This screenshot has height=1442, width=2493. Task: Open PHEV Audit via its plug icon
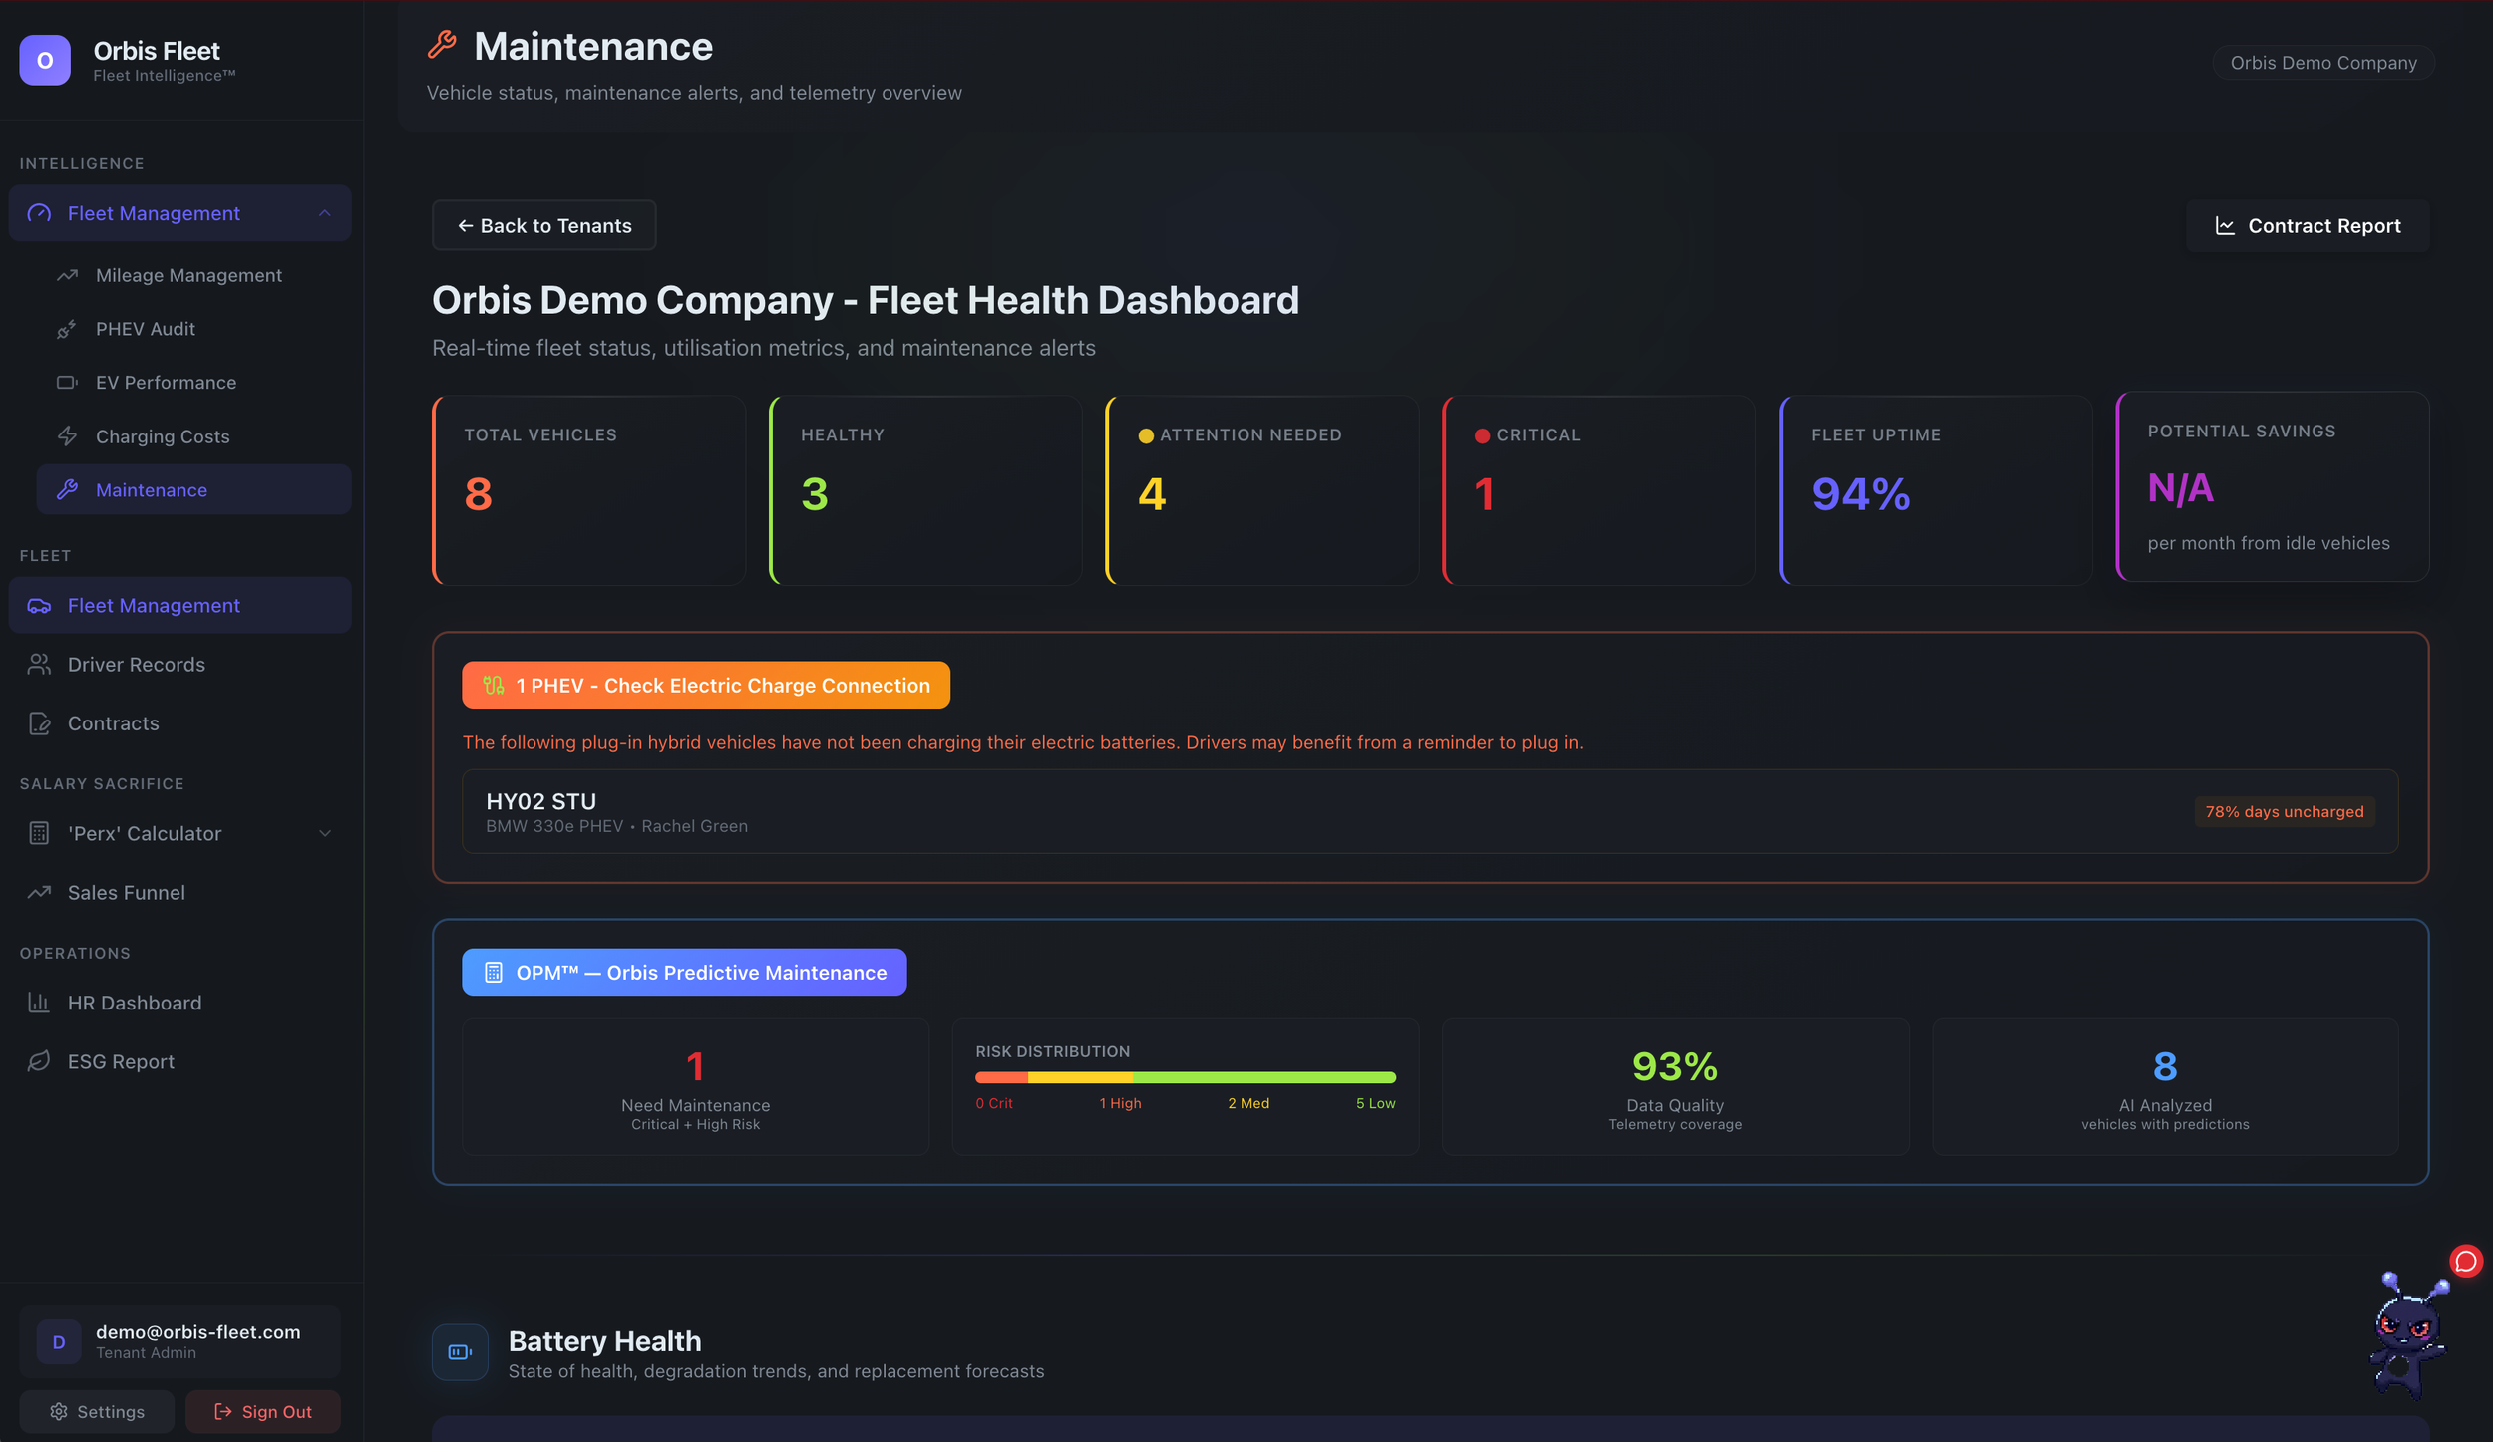(67, 328)
